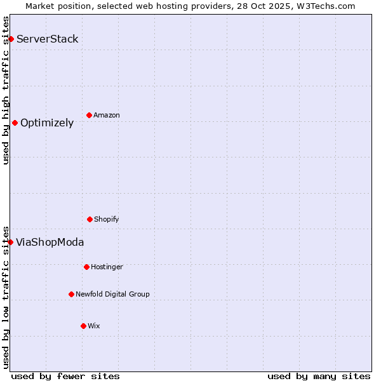The width and height of the screenshot is (381, 381).
Task: Click the chart title mentioning W3Techs.com
Action: click(190, 6)
